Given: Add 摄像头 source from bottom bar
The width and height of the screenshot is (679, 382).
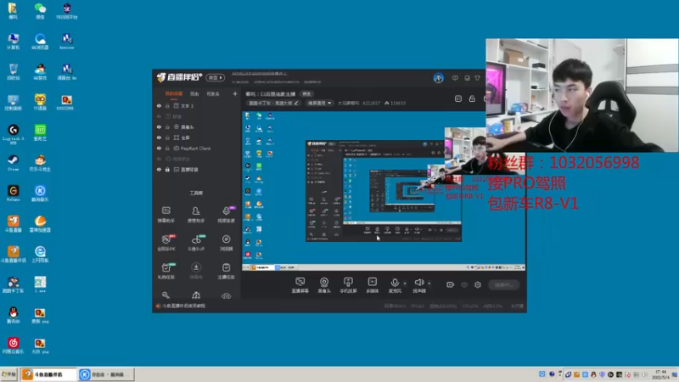Looking at the screenshot, I should coord(324,285).
